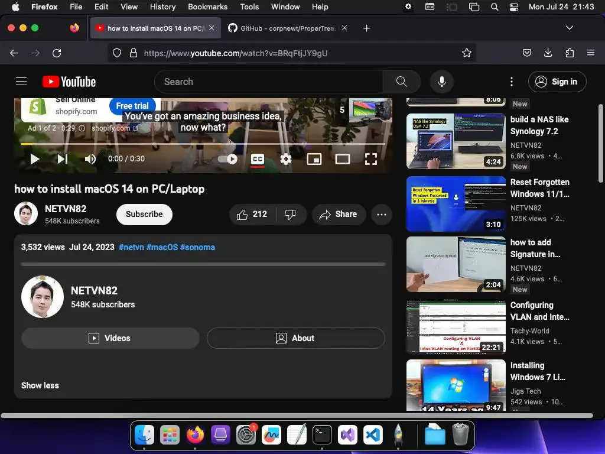
Task: Open Reset Forgotten Windows video title
Action: (x=540, y=188)
